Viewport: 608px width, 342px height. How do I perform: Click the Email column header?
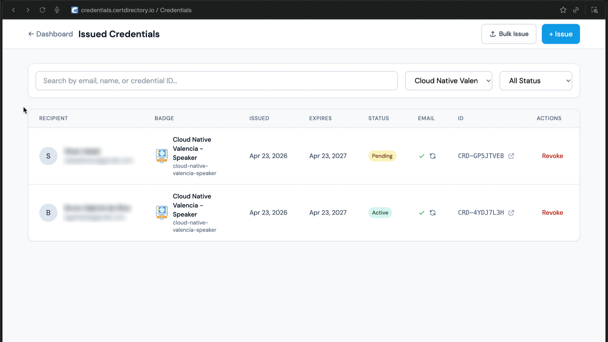[426, 118]
